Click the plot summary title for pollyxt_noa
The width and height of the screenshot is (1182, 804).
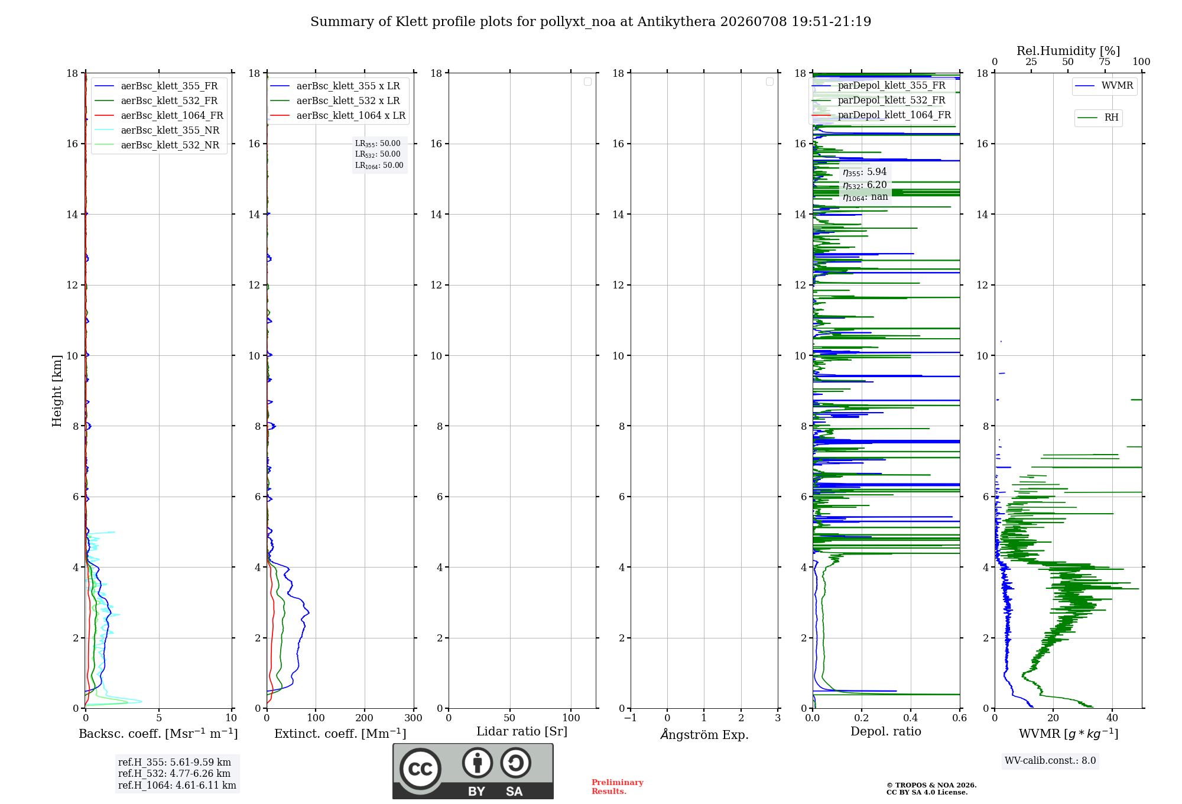point(590,22)
